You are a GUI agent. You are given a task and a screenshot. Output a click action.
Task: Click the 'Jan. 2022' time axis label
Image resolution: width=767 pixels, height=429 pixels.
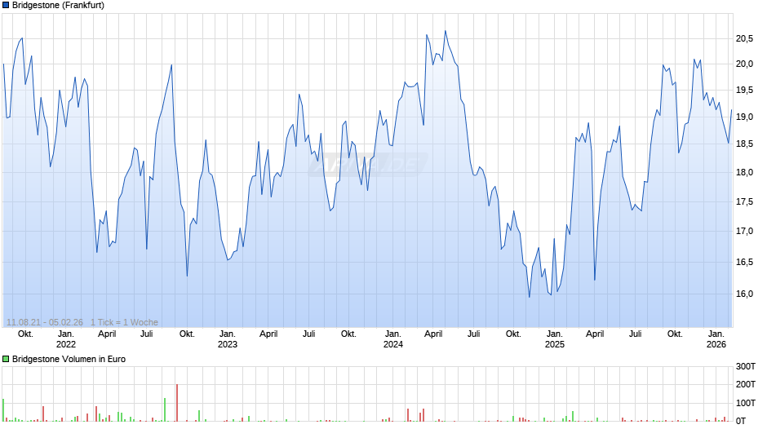tap(66, 339)
